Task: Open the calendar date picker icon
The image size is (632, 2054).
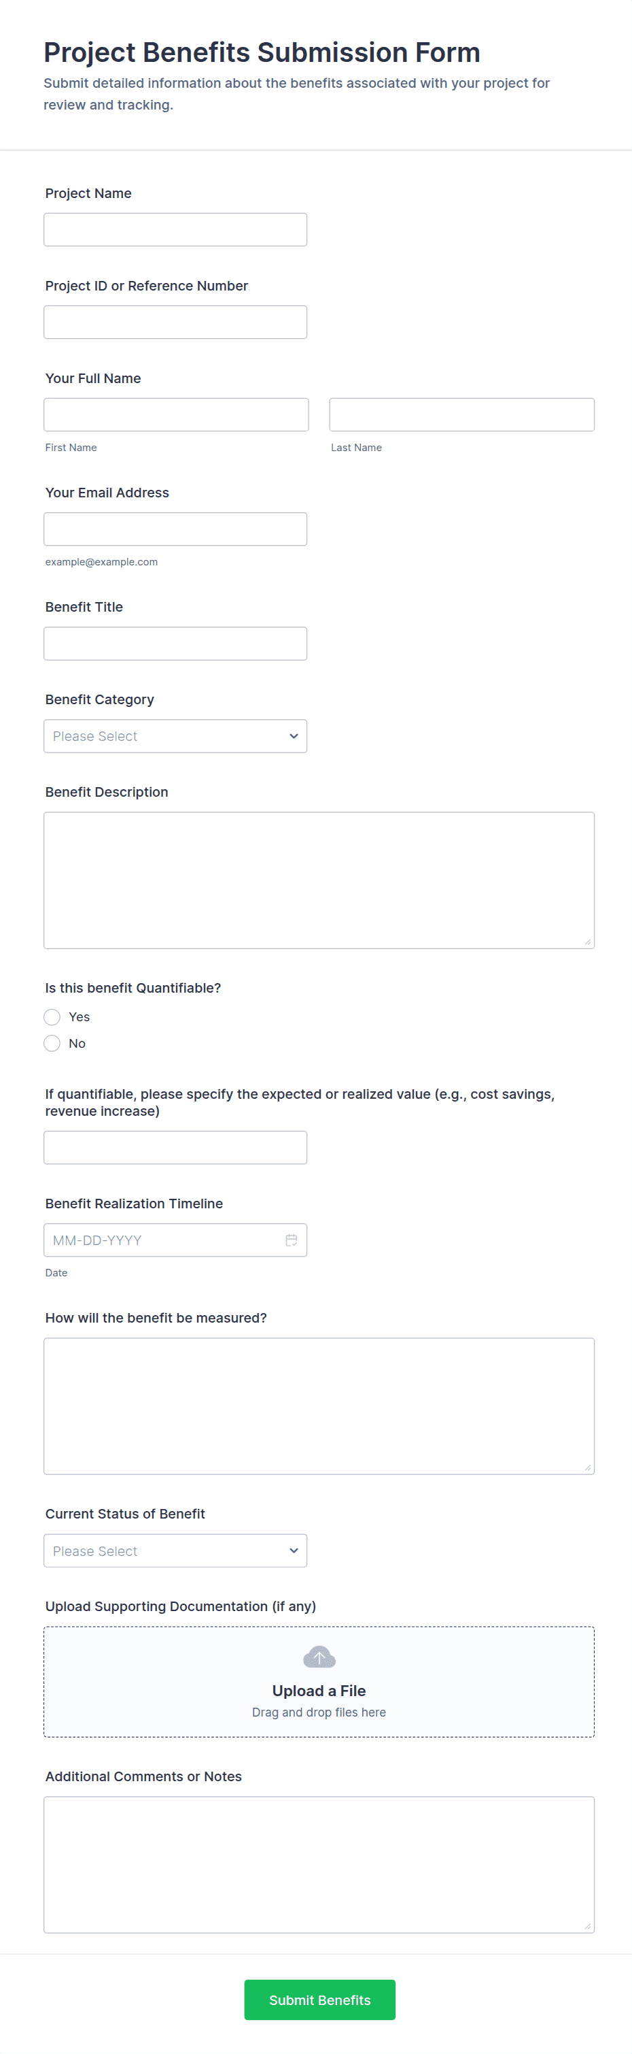Action: pos(292,1240)
